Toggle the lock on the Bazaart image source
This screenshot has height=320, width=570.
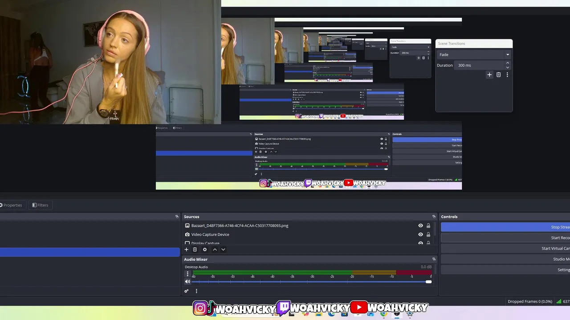click(428, 225)
